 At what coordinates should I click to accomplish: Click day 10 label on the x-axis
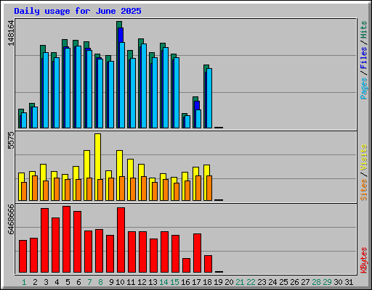pos(120,282)
